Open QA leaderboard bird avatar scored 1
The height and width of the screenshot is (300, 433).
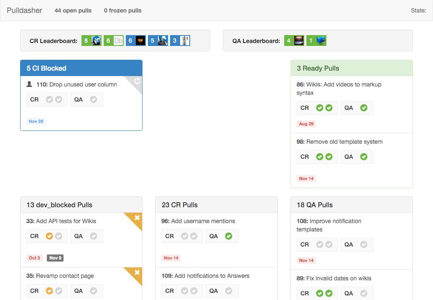pyautogui.click(x=316, y=41)
